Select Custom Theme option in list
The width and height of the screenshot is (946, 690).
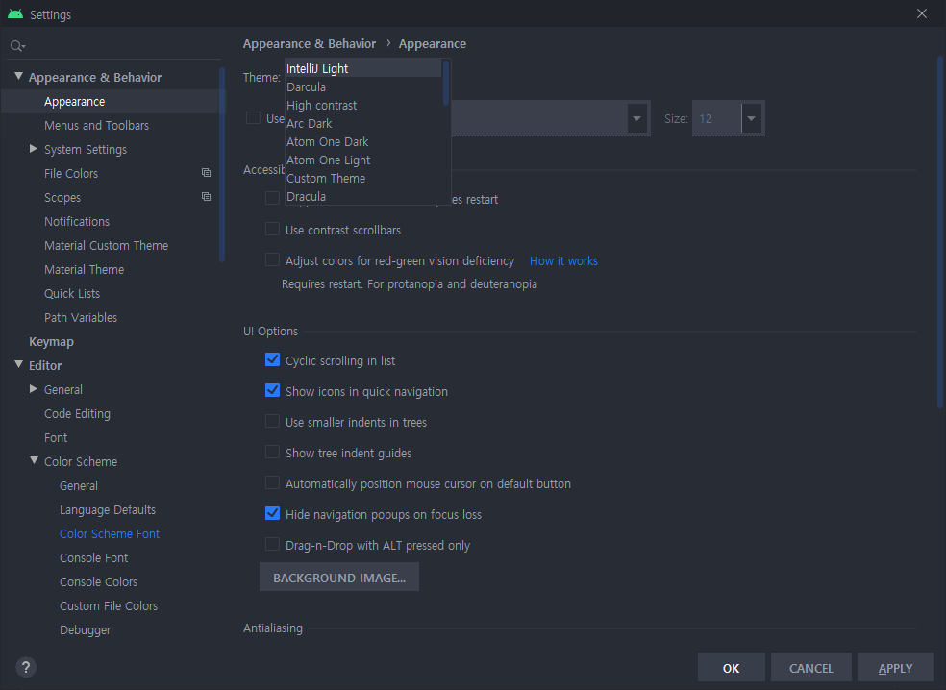coord(363,178)
